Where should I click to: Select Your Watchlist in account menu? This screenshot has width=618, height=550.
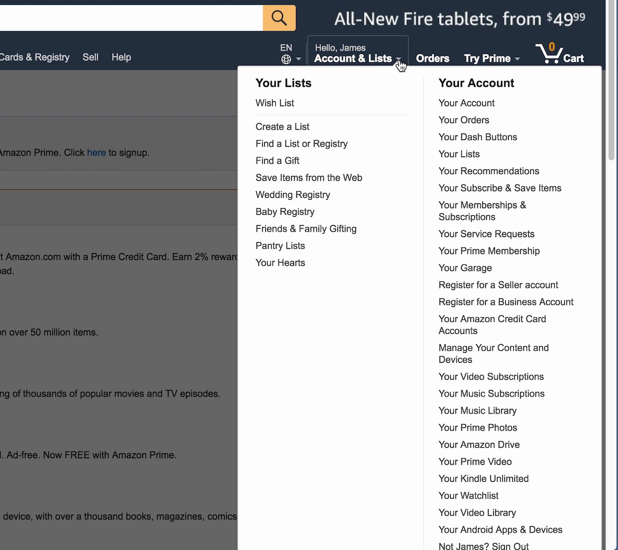pos(468,496)
